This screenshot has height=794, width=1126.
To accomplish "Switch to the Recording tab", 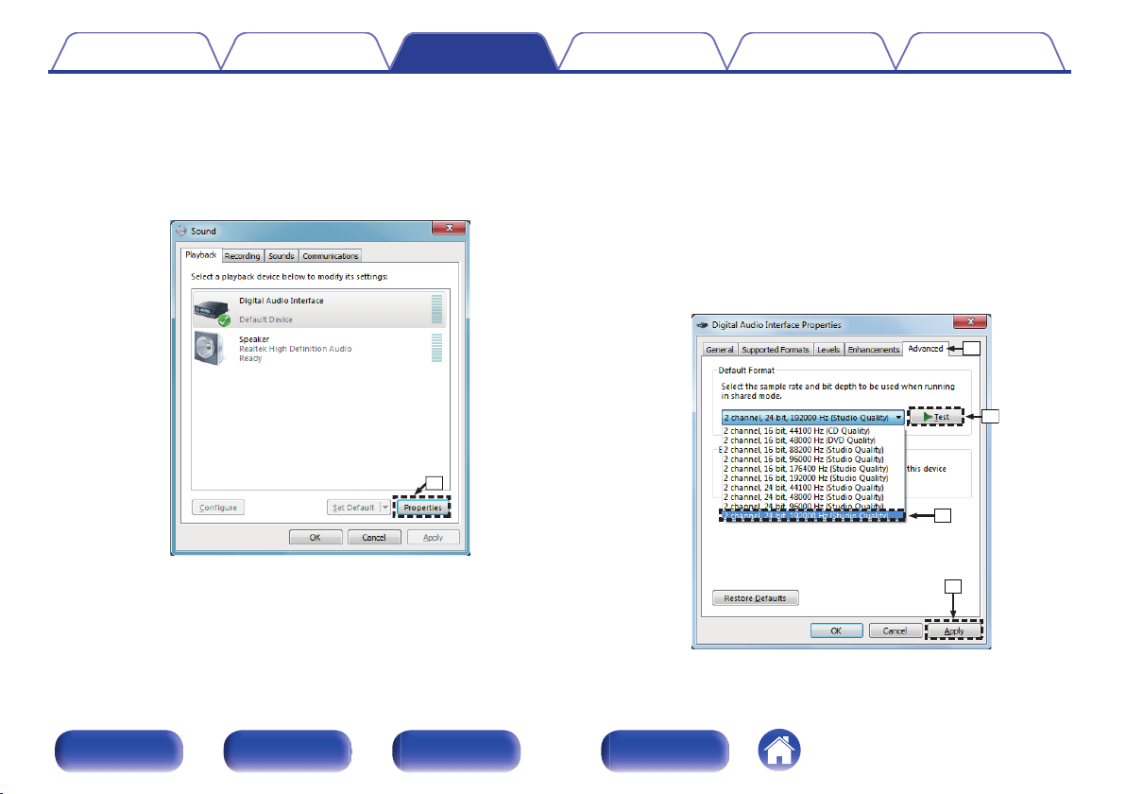I will coord(242,256).
